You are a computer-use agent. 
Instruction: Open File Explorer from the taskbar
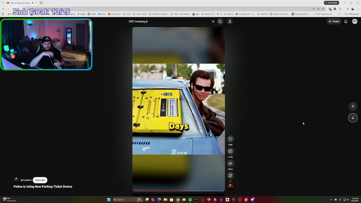point(165,200)
